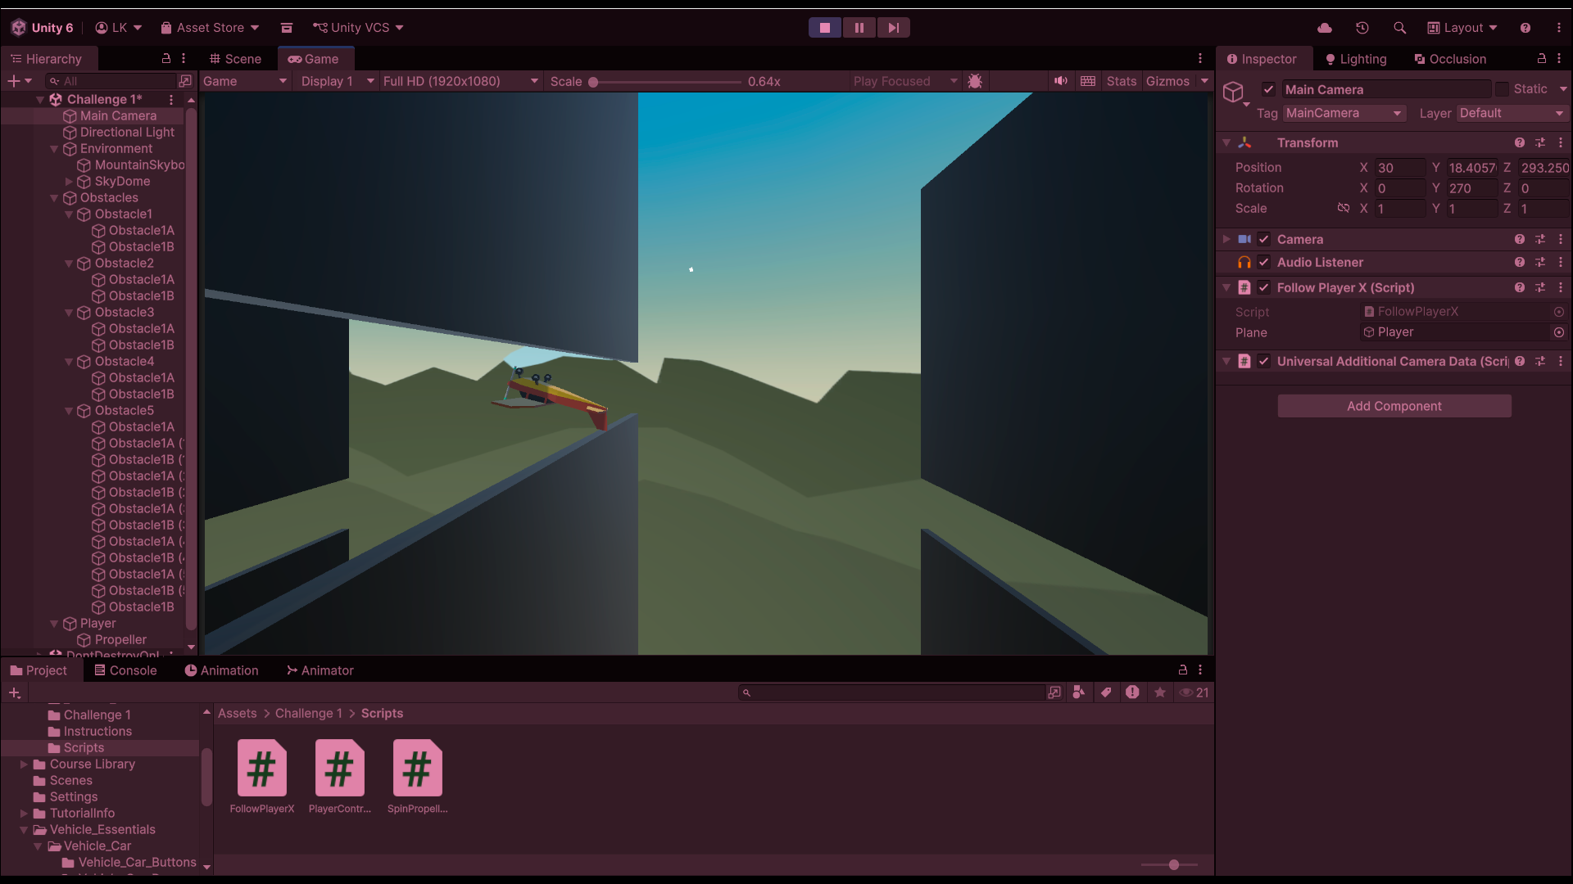This screenshot has width=1573, height=884.
Task: Click the Step frame button
Action: [893, 28]
